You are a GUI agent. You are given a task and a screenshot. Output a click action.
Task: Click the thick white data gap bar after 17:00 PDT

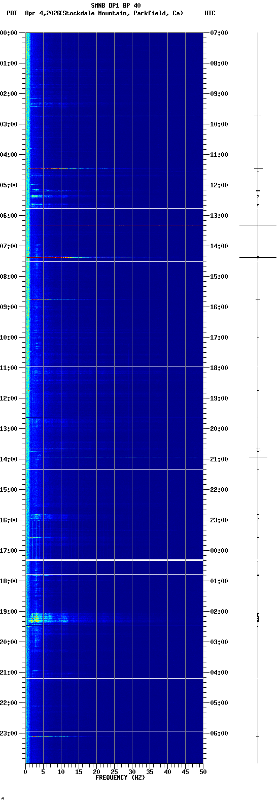(114, 560)
